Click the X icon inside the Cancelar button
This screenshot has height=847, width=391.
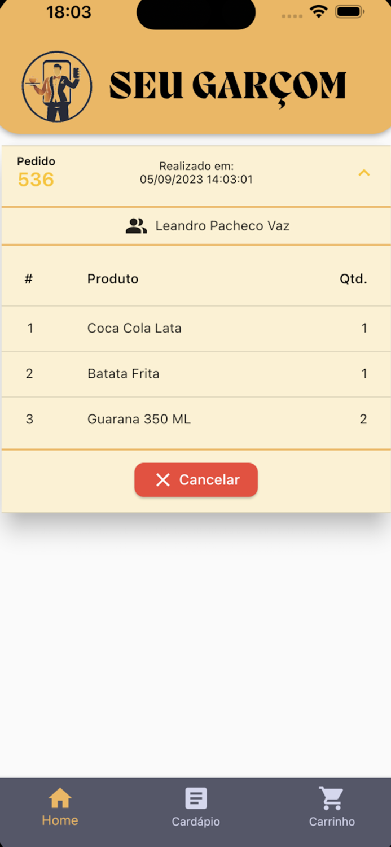pyautogui.click(x=163, y=479)
